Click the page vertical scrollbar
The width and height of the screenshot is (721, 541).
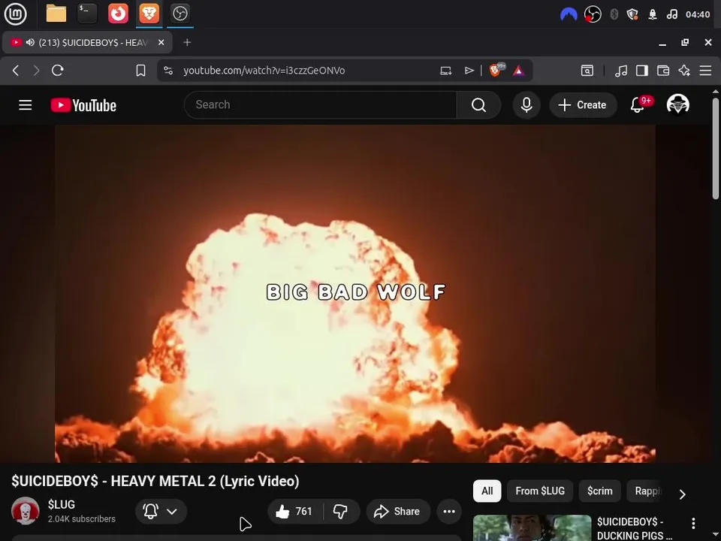[716, 148]
